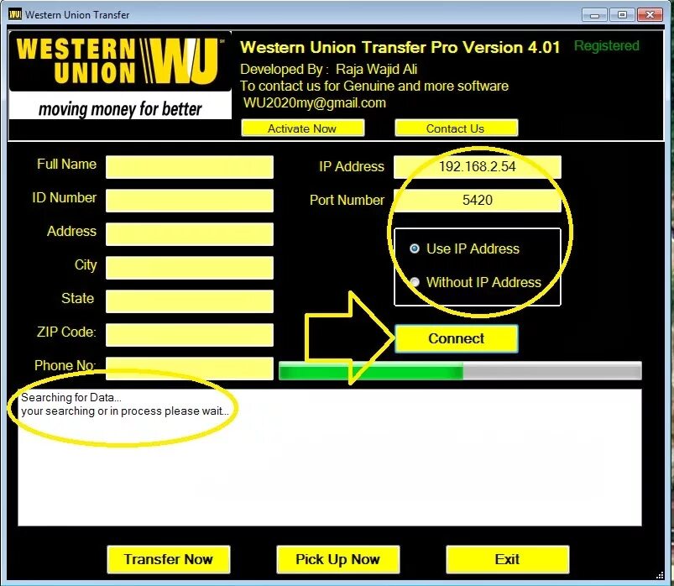Quit using the Exit button
Viewport: 674px width, 586px height.
pyautogui.click(x=508, y=559)
